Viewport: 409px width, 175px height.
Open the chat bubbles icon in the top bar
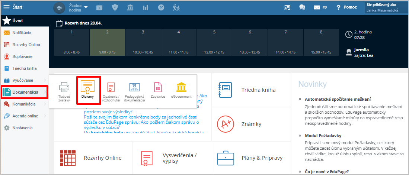302,7
